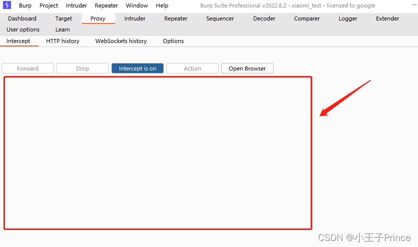
Task: Toggle the Intercept is on button
Action: click(137, 68)
